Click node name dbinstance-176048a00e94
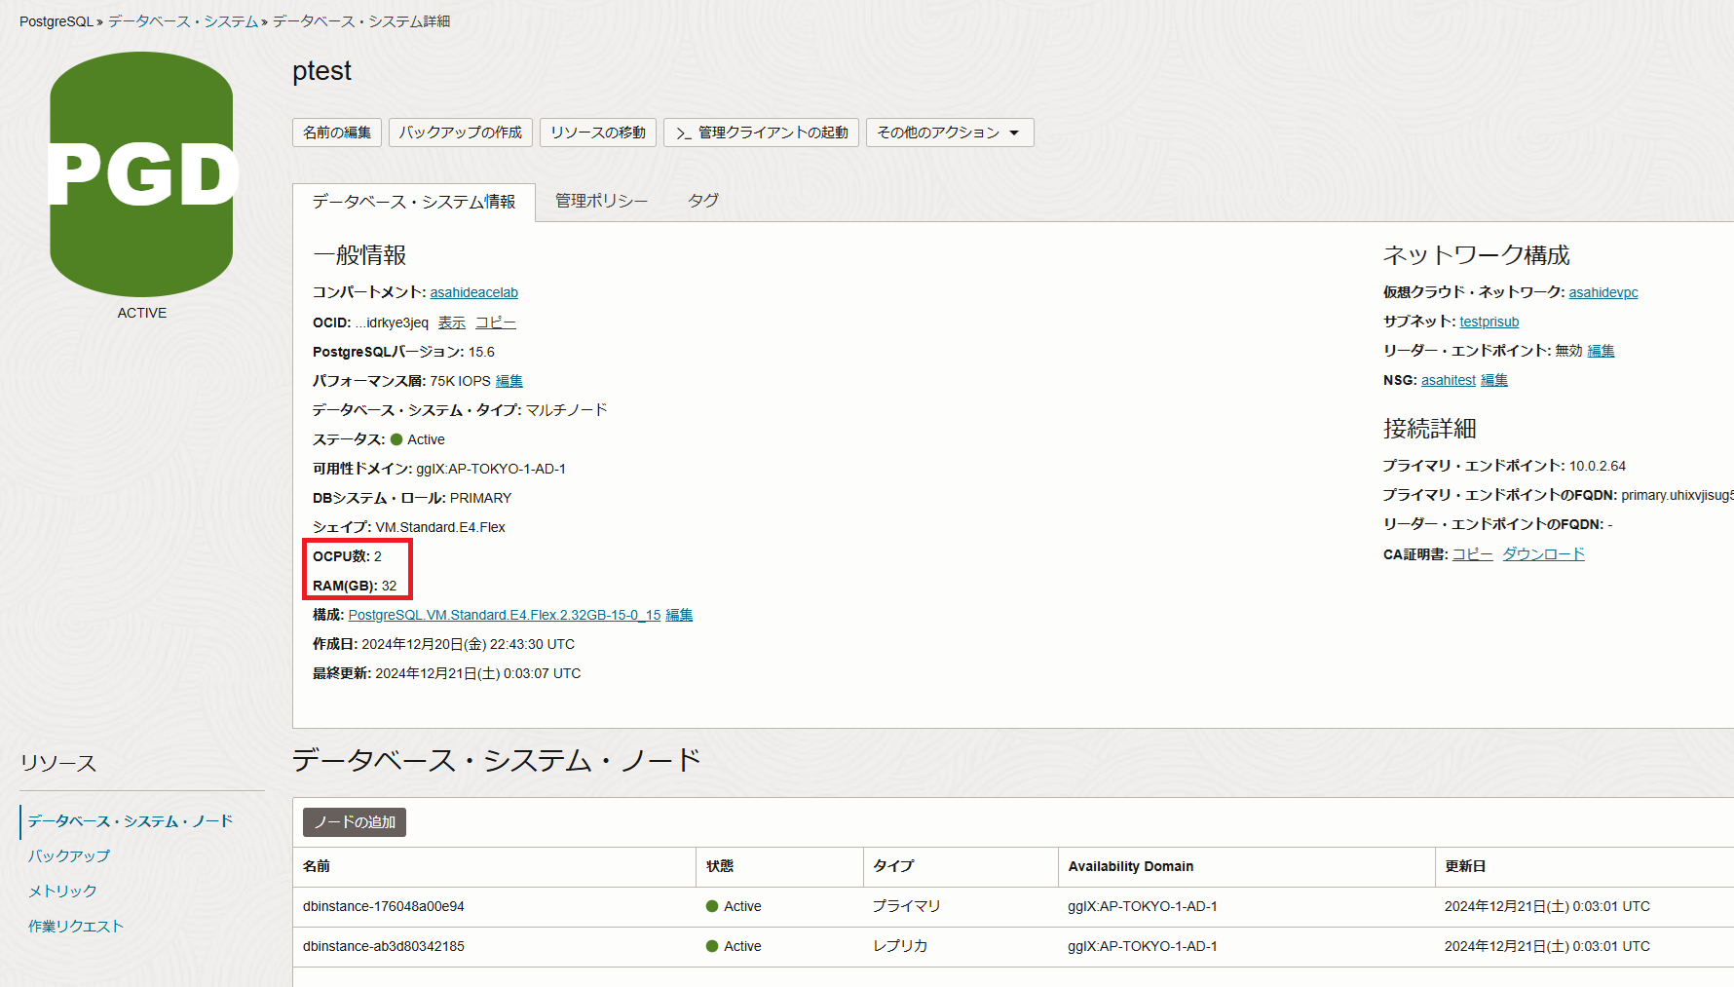1734x987 pixels. click(x=384, y=906)
